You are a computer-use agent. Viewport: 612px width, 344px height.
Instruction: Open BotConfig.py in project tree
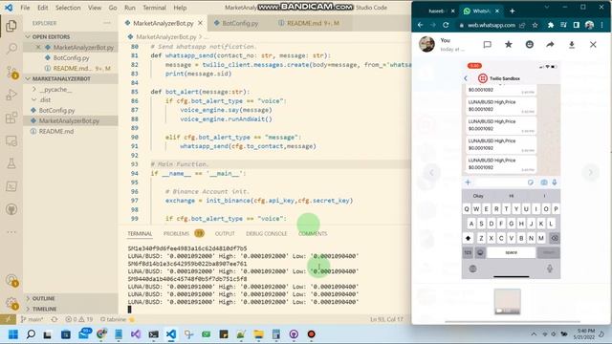[x=56, y=111]
